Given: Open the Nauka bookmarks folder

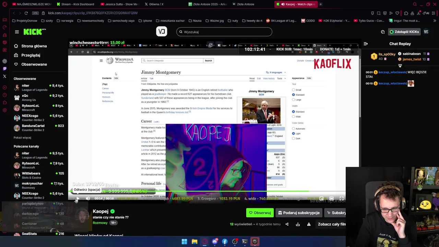Looking at the screenshot, I should click(x=195, y=21).
